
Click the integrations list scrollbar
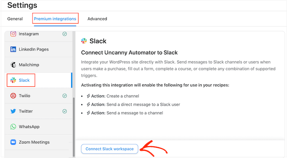coord(74,127)
